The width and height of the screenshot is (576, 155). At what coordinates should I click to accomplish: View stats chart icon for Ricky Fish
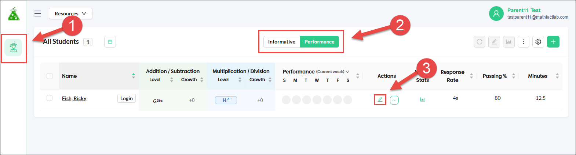423,99
